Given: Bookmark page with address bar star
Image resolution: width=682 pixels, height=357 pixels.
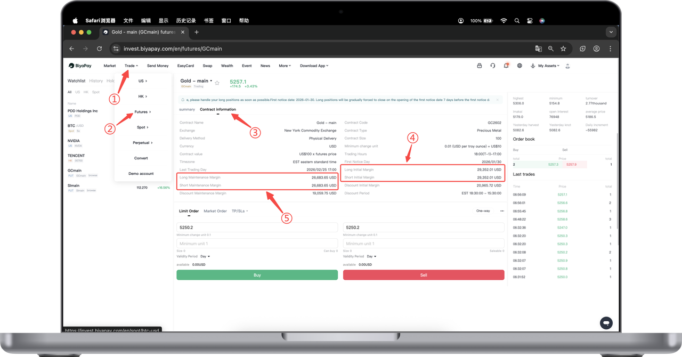Looking at the screenshot, I should pyautogui.click(x=563, y=48).
